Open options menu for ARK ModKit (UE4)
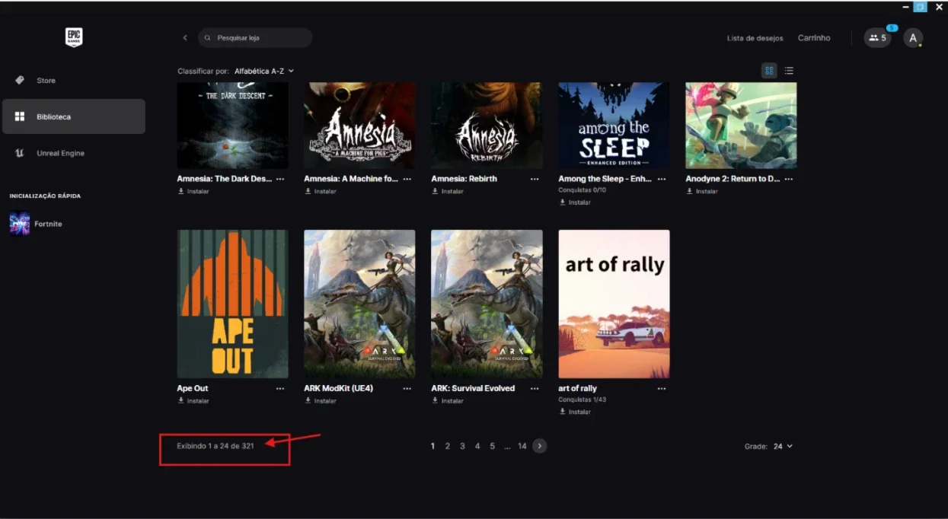Screen dimensions: 948x519 pyautogui.click(x=407, y=388)
